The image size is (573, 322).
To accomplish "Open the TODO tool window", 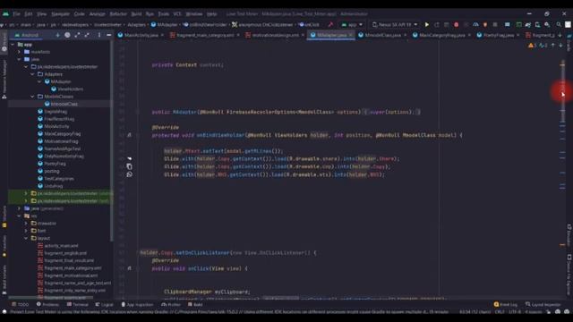I will [x=21, y=304].
